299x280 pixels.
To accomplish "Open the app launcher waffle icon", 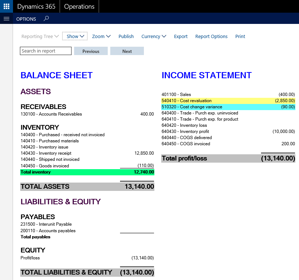I will tap(7, 7).
